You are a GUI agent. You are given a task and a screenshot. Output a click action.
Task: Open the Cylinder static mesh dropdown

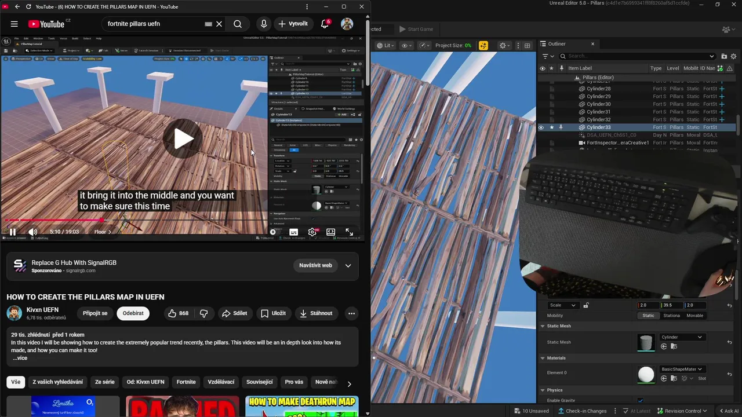coord(682,337)
